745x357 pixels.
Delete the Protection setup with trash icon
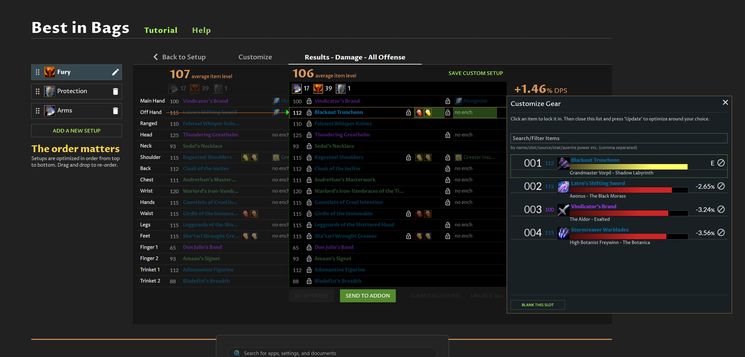coord(115,92)
